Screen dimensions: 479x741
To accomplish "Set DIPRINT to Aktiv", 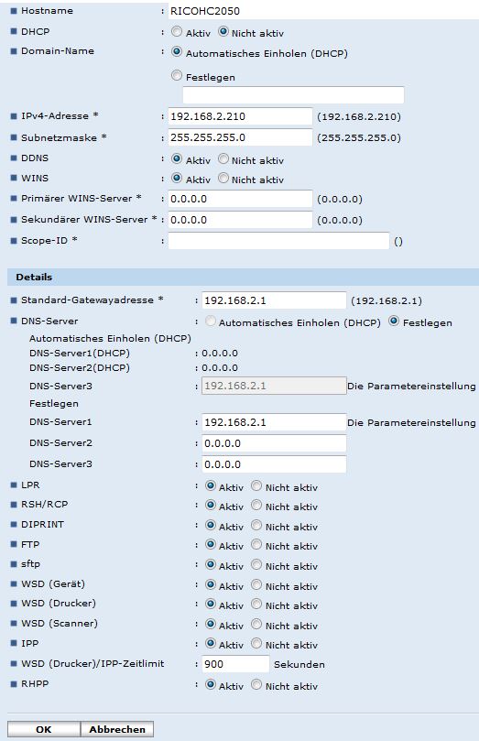I will tap(211, 525).
